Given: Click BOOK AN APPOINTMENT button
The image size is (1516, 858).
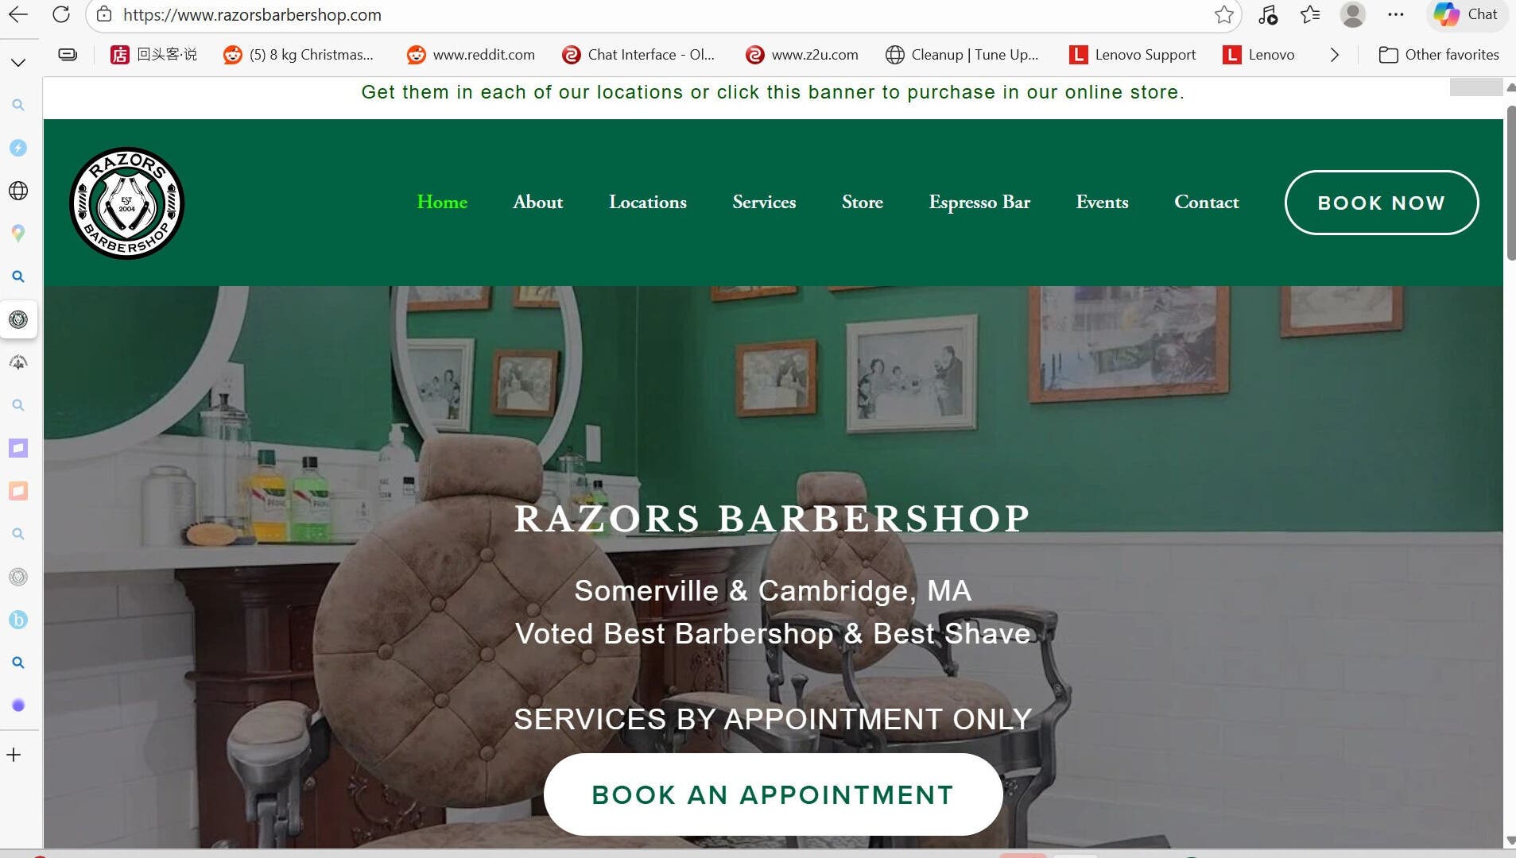Looking at the screenshot, I should (x=773, y=794).
